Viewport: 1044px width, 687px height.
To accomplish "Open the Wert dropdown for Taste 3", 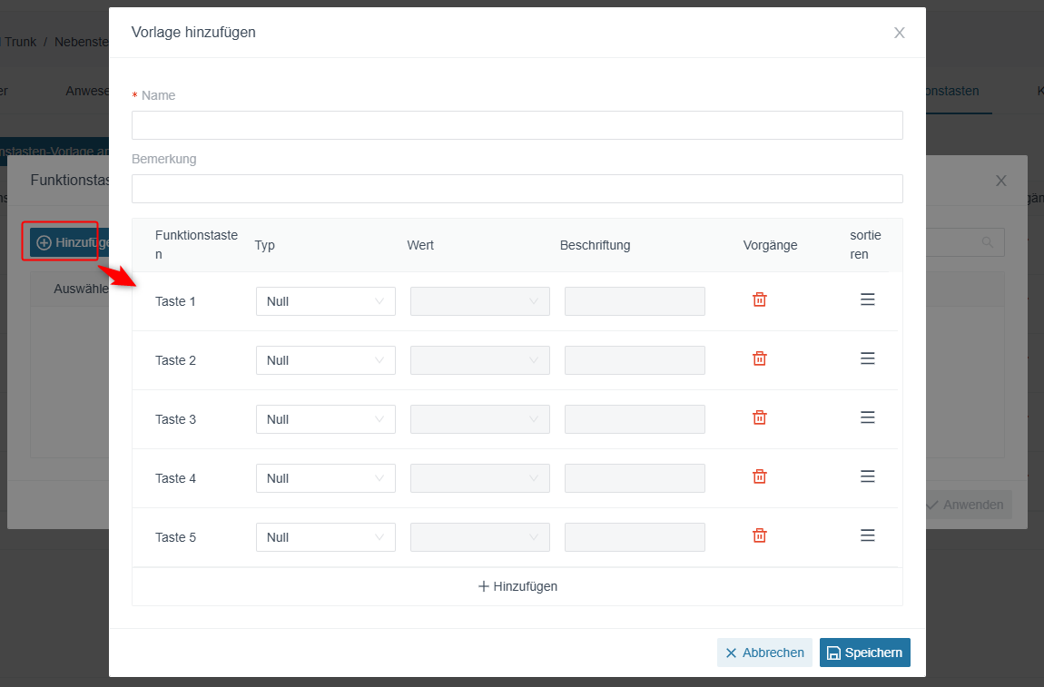I will [480, 419].
